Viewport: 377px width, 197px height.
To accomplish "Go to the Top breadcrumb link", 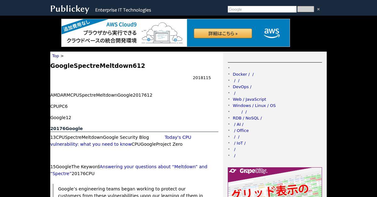I will [x=56, y=56].
